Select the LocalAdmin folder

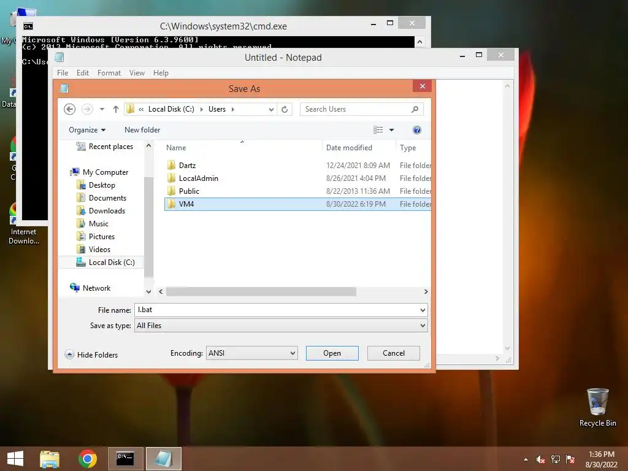(297, 178)
